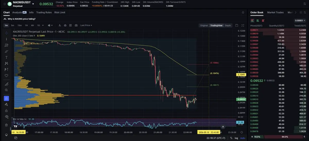Select the Fibonacci lines tool
The image size is (309, 141).
[x=7, y=45]
